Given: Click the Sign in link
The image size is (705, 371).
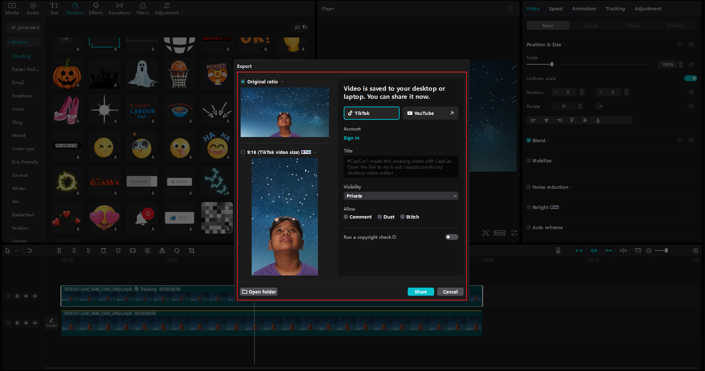Looking at the screenshot, I should coord(351,138).
